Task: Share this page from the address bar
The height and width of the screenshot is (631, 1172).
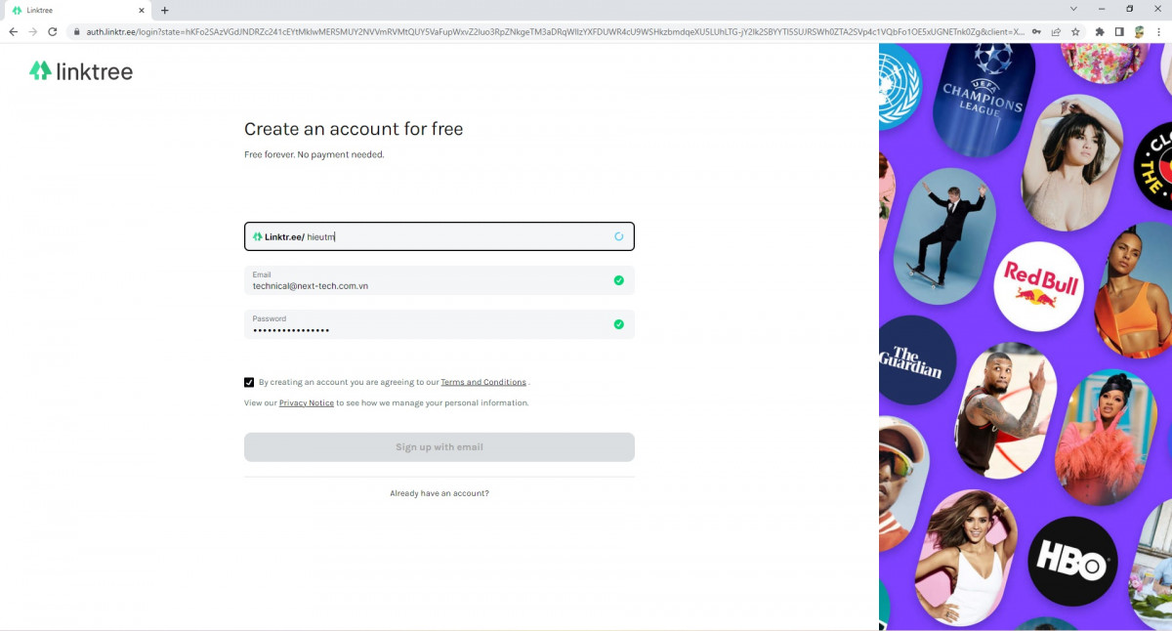Action: click(1056, 31)
